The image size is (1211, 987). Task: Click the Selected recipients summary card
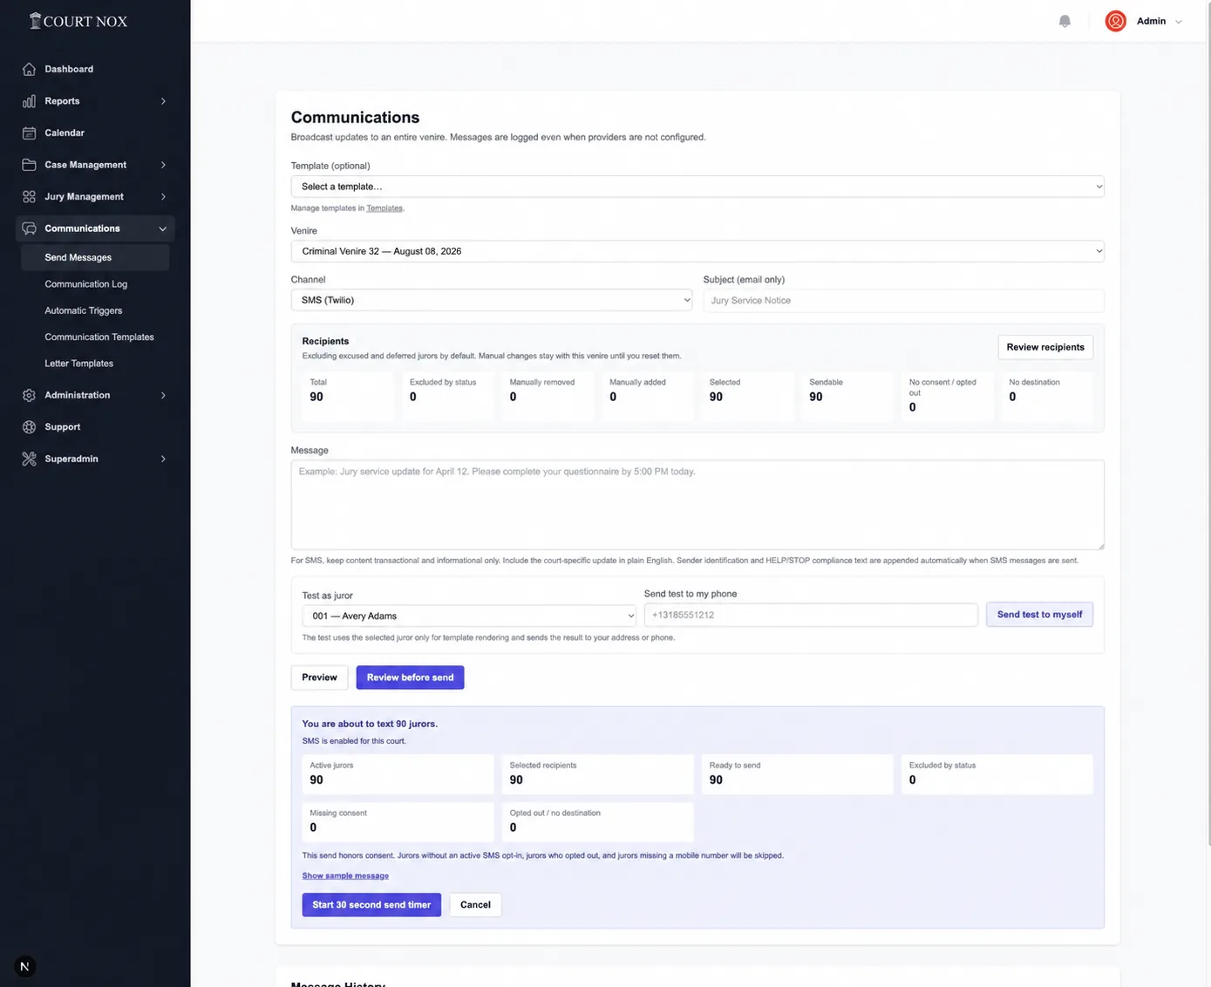tap(598, 774)
